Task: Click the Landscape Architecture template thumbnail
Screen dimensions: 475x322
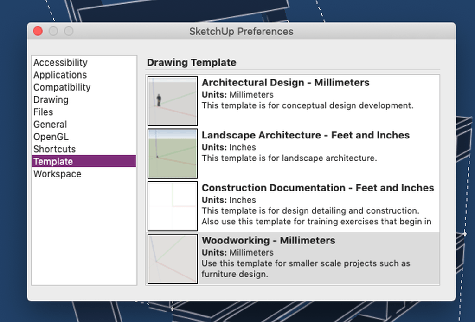Action: [173, 153]
